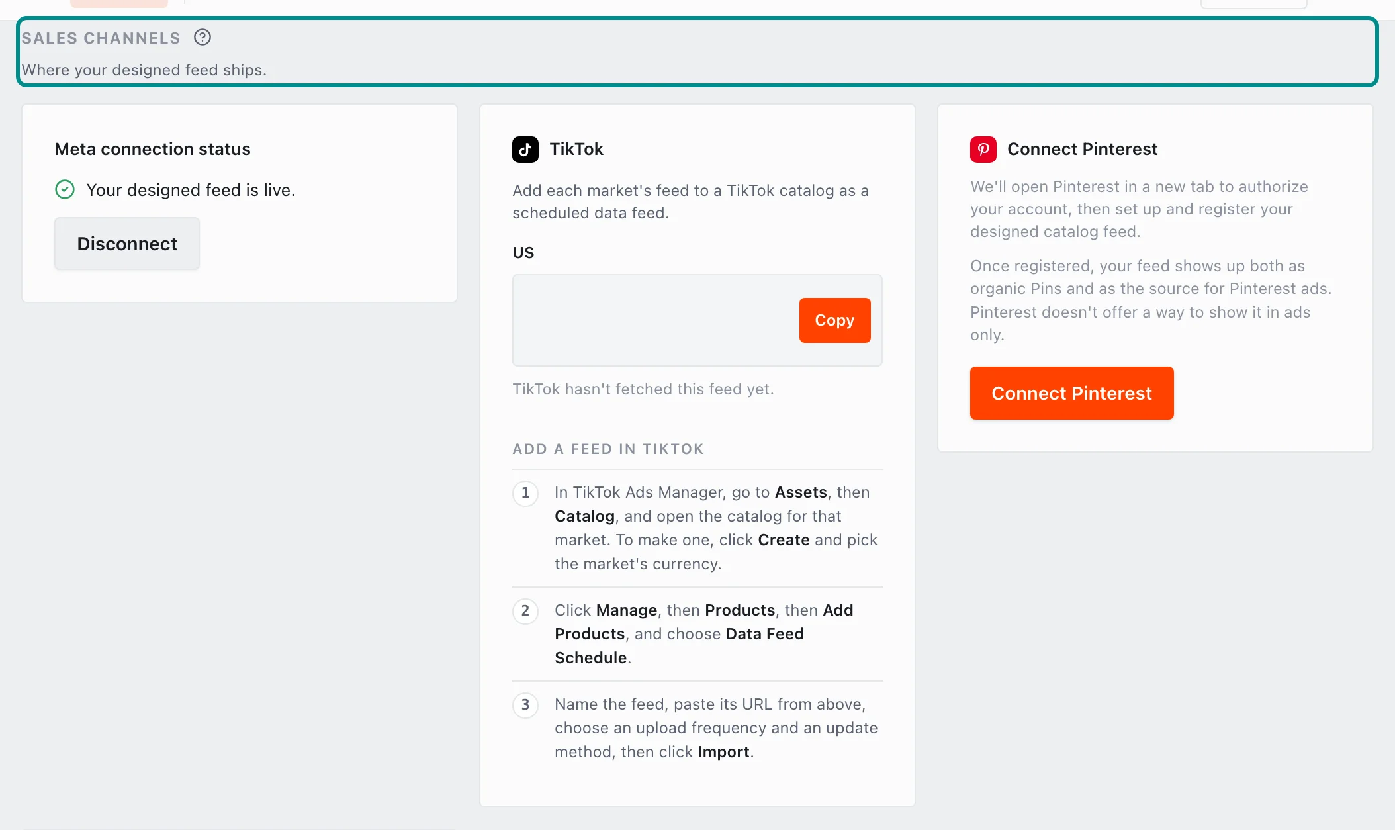Click 'Meta connection status' heading

153,149
